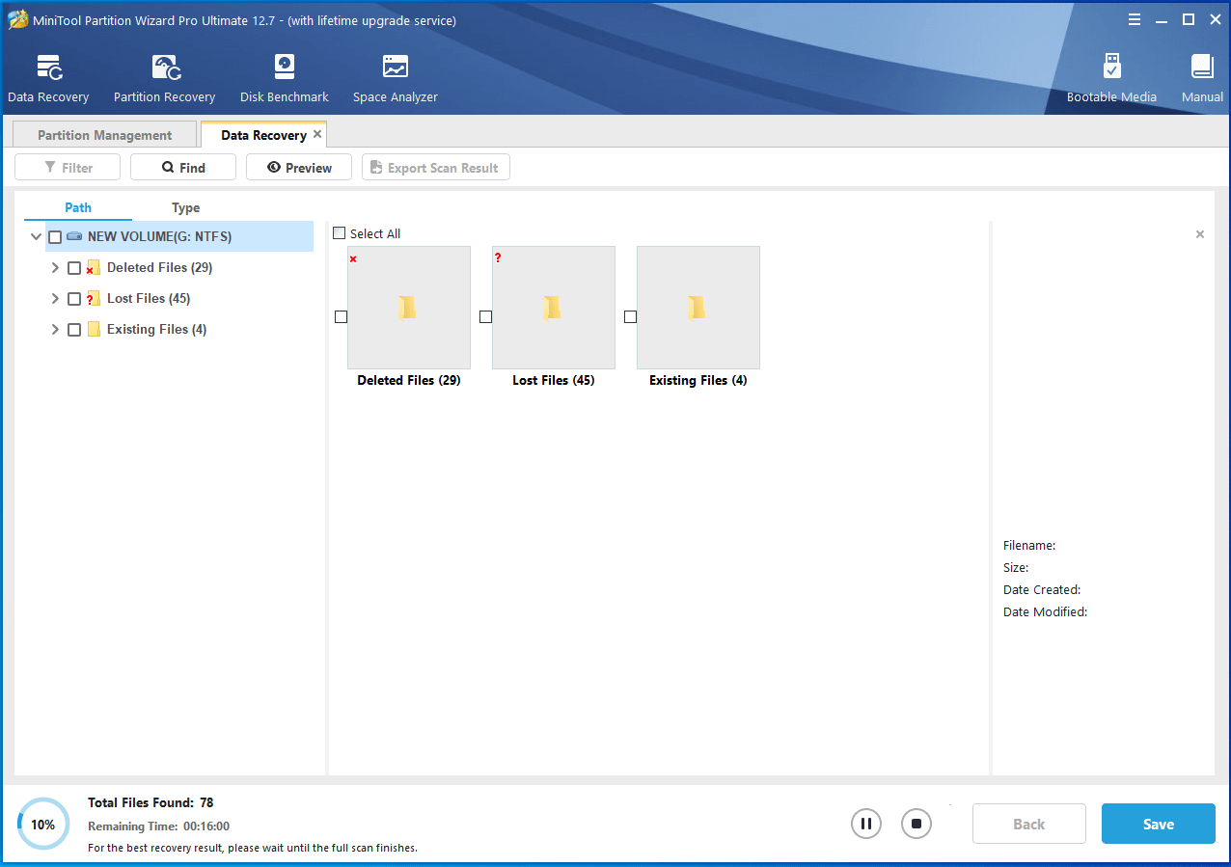The height and width of the screenshot is (867, 1231).
Task: Click the Find button
Action: (183, 168)
